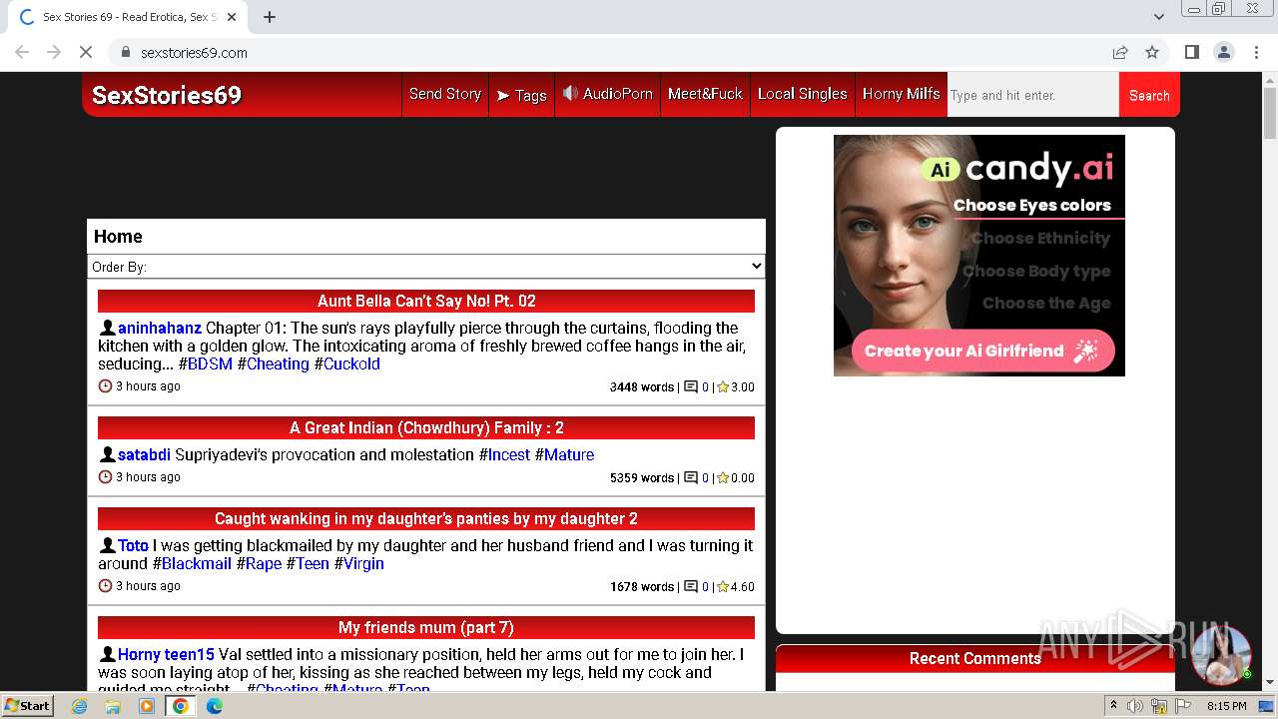Click the star rating 4.60 icon
Image resolution: width=1278 pixels, height=719 pixels.
(723, 586)
